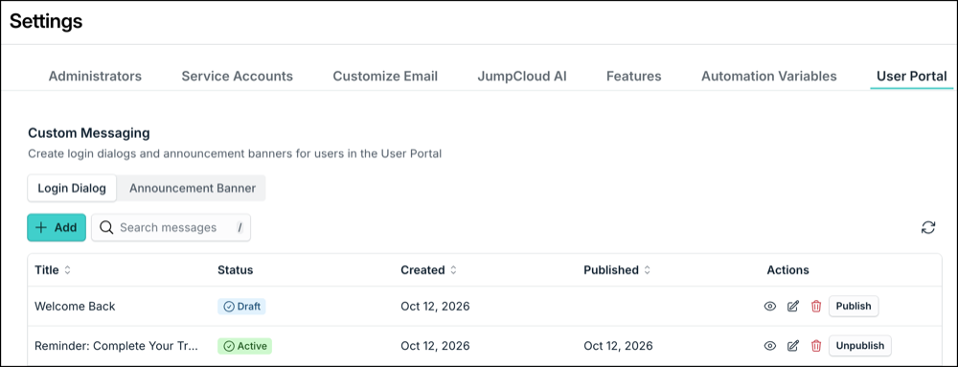Focus the Search messages field
The width and height of the screenshot is (958, 367).
coord(171,228)
